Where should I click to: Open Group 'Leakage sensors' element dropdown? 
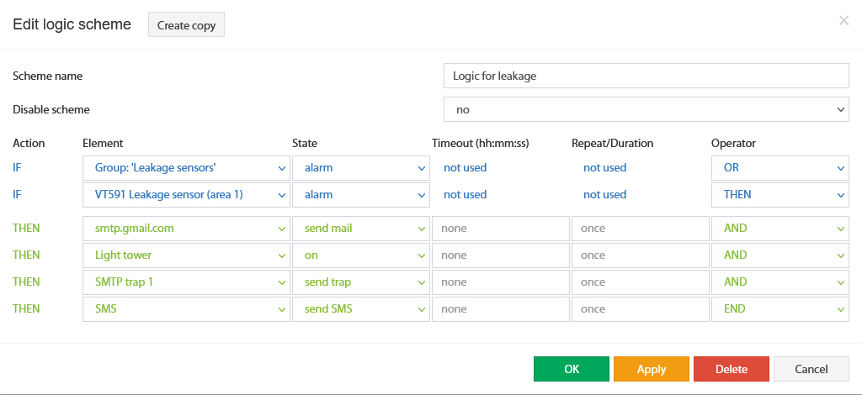pos(186,168)
